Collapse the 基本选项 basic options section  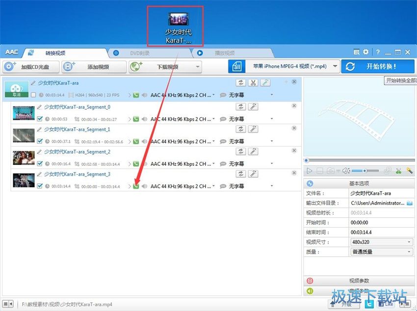(x=359, y=183)
